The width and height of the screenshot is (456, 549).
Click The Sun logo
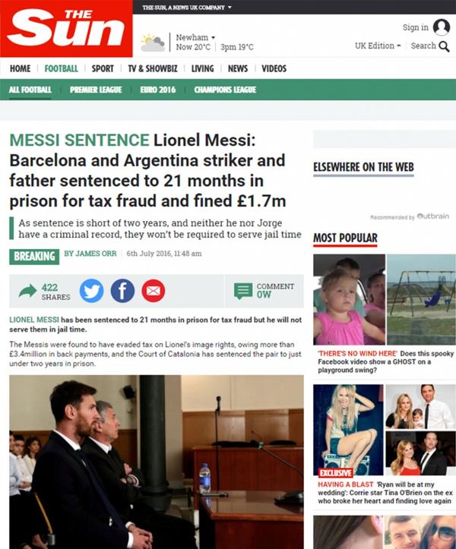(66, 28)
